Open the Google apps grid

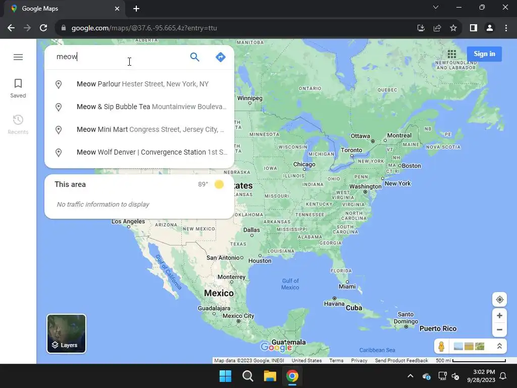452,54
